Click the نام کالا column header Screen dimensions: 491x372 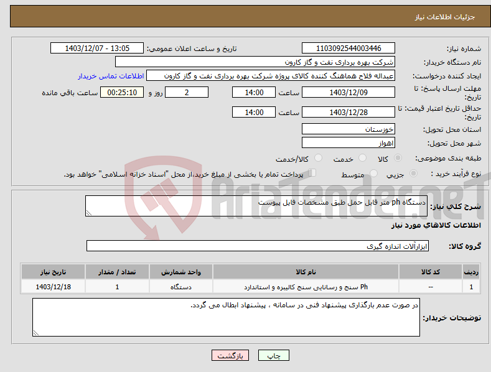[306, 272]
